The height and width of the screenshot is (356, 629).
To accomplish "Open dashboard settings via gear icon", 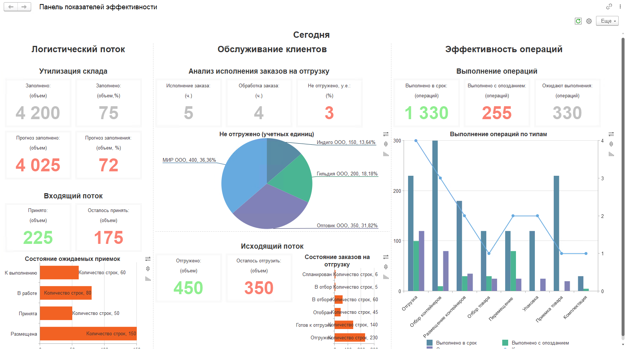I will point(589,21).
